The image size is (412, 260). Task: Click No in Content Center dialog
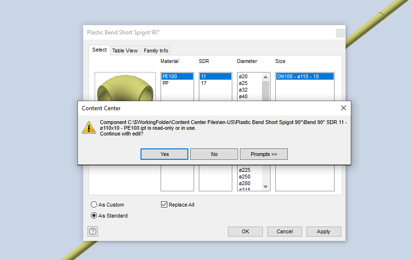coord(214,154)
